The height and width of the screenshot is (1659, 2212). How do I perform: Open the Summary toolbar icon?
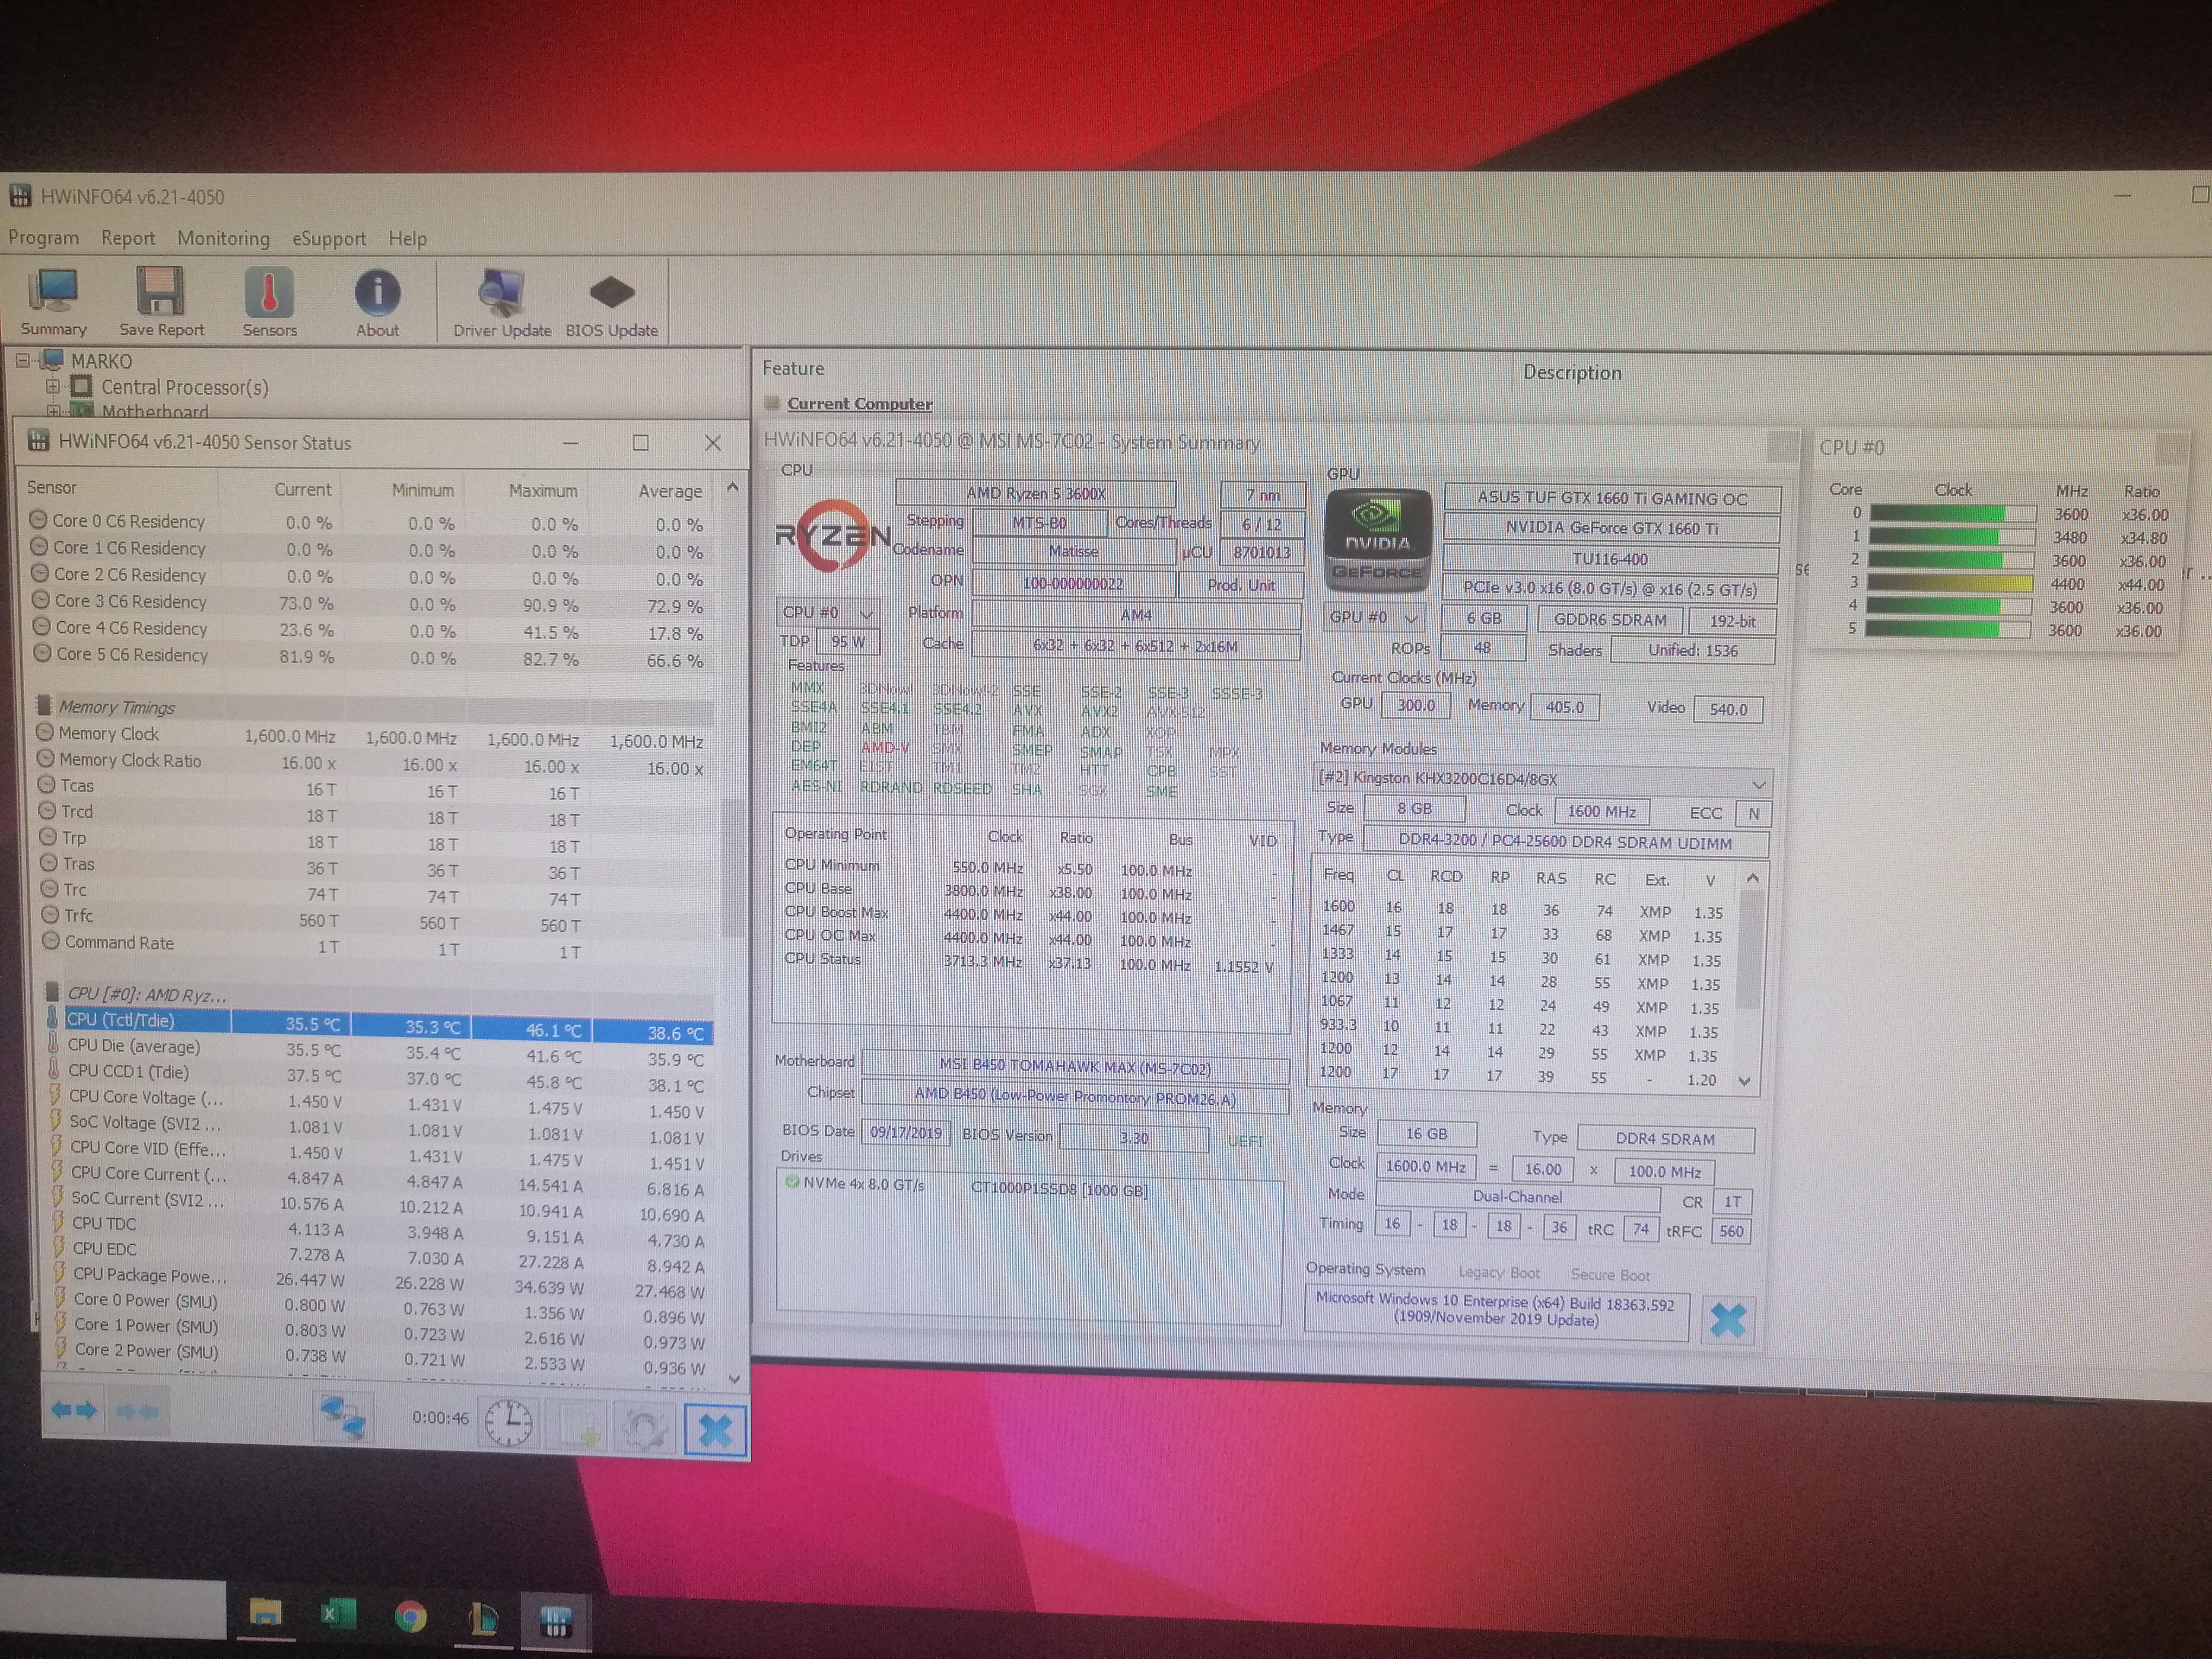pyautogui.click(x=53, y=301)
